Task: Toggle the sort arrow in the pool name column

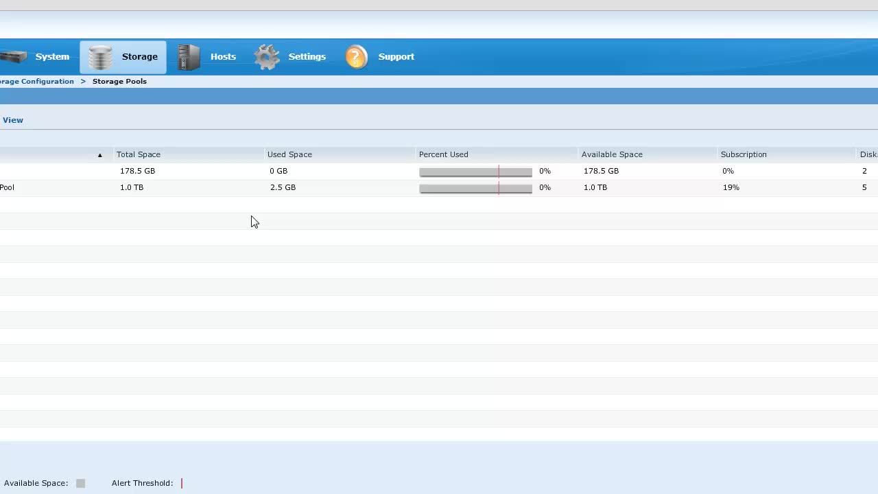Action: [99, 154]
